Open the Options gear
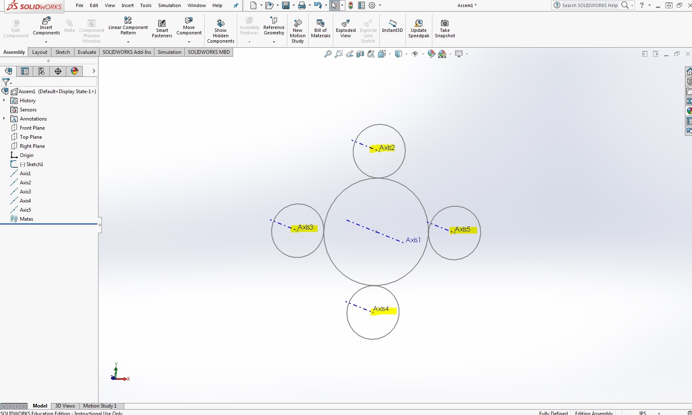This screenshot has height=415, width=692. click(x=372, y=5)
